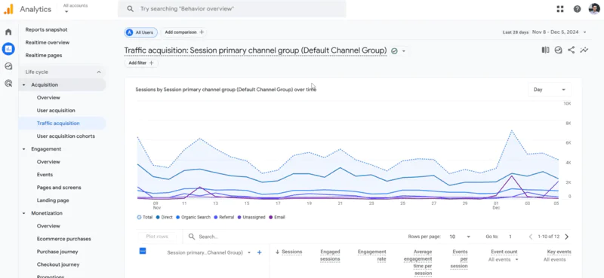Click the edit comparisons columns icon
Screen dimensions: 604x278
click(545, 50)
